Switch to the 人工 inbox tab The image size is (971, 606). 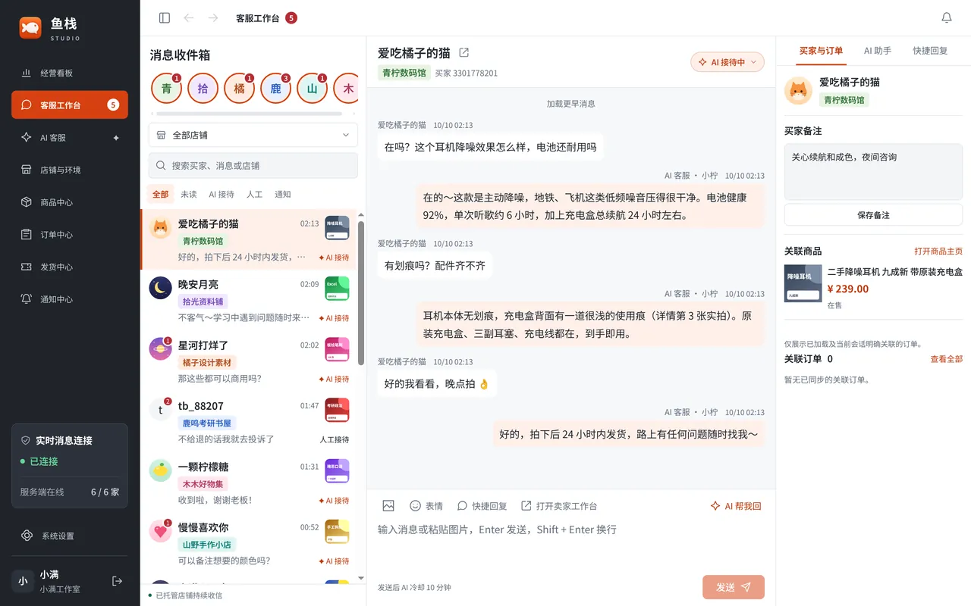(x=254, y=195)
